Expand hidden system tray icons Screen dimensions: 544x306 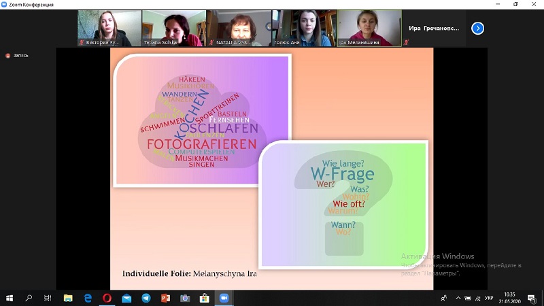[458, 298]
